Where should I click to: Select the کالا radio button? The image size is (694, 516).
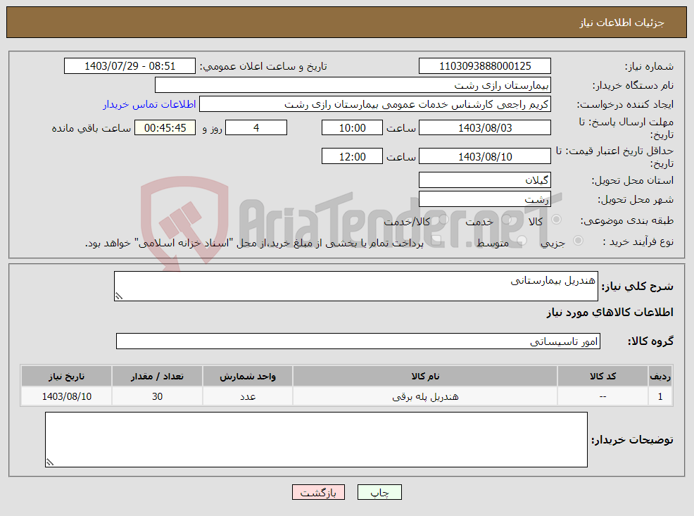pos(556,219)
